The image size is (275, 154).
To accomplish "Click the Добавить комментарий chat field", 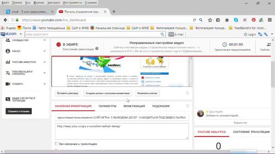I will coord(223,115).
